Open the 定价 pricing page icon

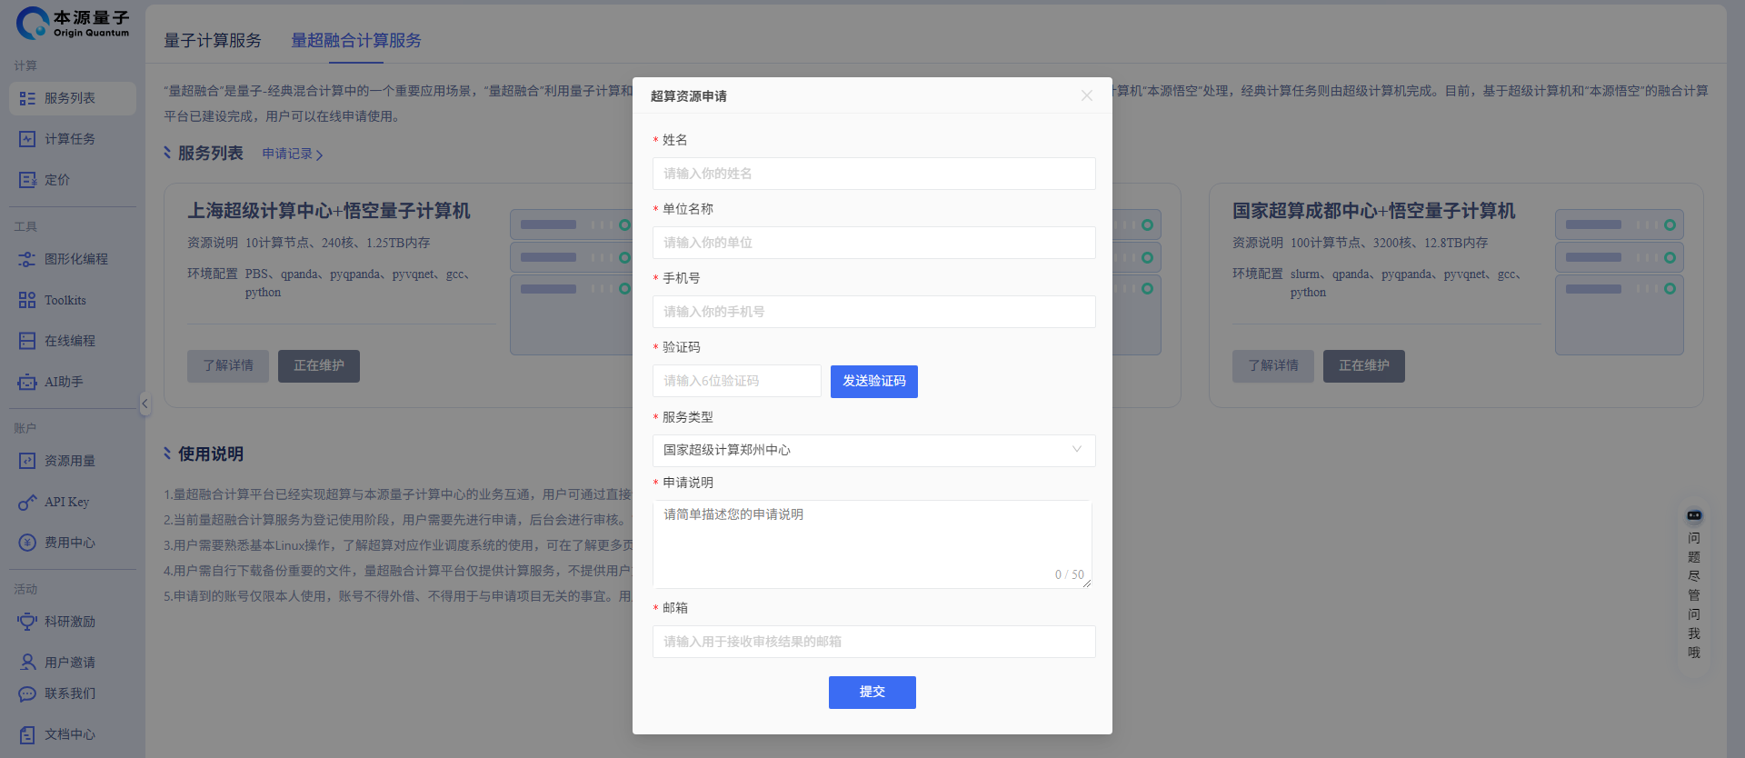(27, 180)
